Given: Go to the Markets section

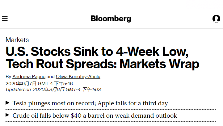Looking at the screenshot, I should tap(17, 40).
